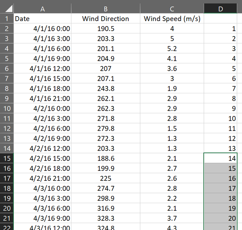242x230 pixels.
Task: Click wind direction value 274.7
Action: [106, 188]
